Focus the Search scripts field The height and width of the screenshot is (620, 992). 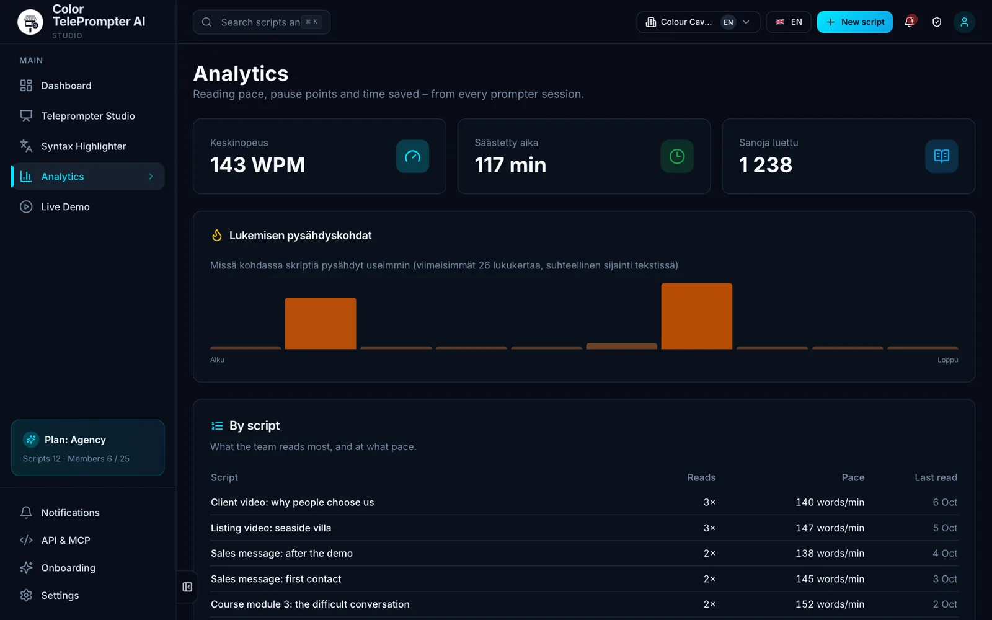coord(262,22)
